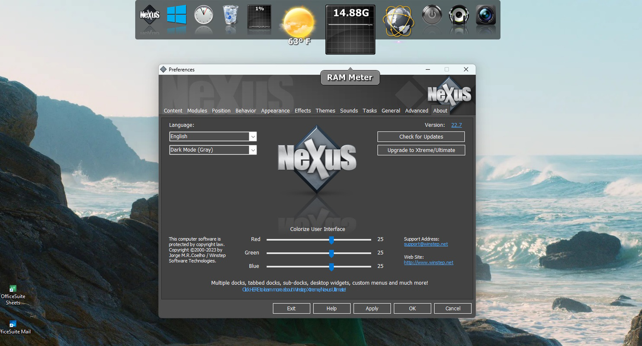642x346 pixels.
Task: Open the http://www.winstep.net website link
Action: pyautogui.click(x=429, y=263)
